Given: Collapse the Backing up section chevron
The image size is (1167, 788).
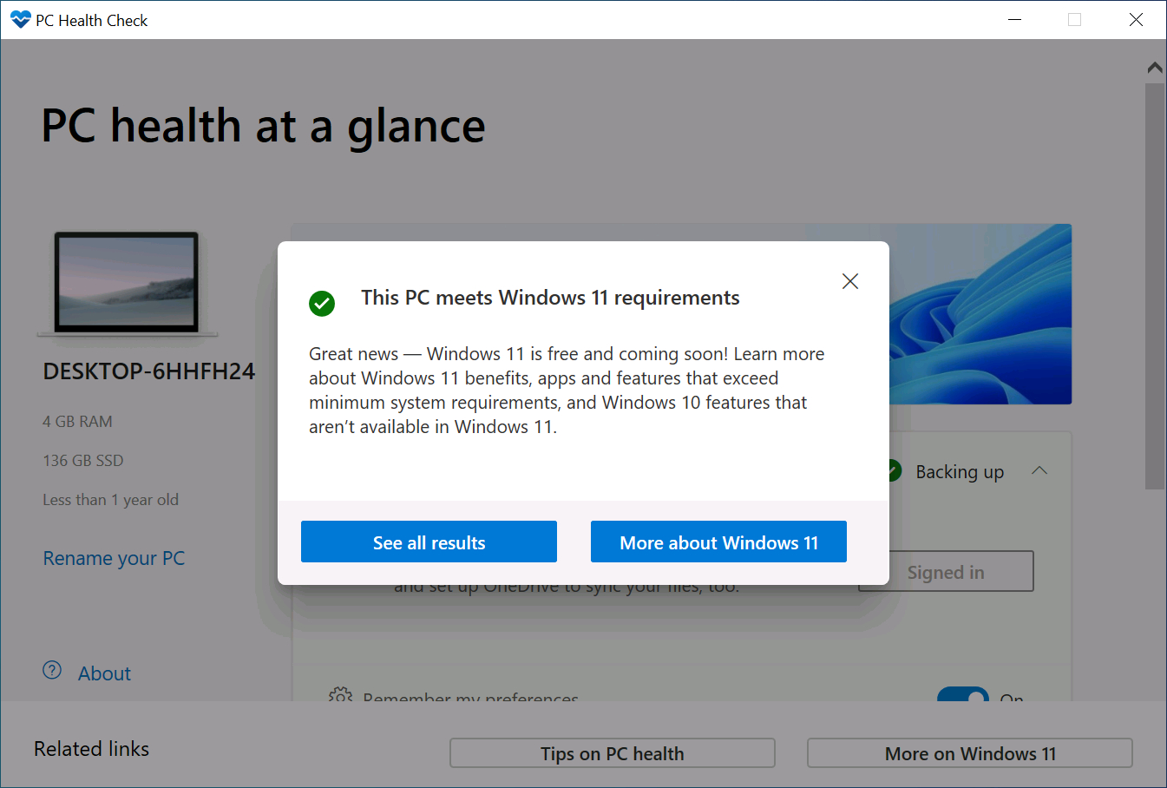Looking at the screenshot, I should (1039, 471).
